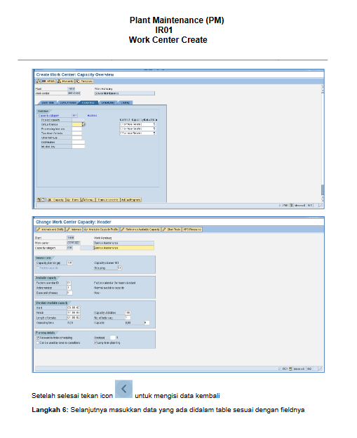
Task: Click status bar expand arrow in Overview window
Action: 280,205
